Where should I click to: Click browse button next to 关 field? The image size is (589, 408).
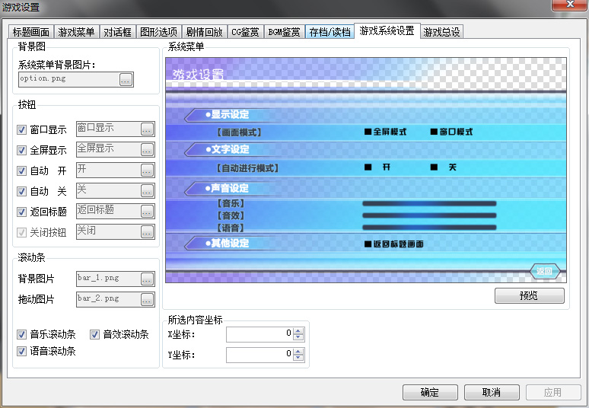pos(147,191)
